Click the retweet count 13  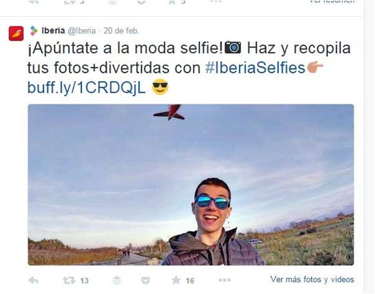pos(84,281)
